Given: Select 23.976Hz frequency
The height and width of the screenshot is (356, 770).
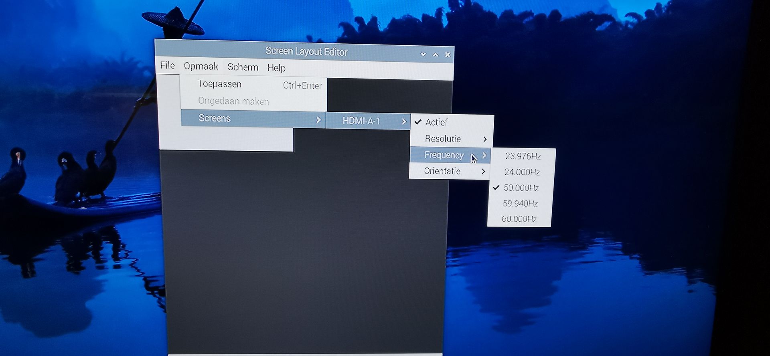Looking at the screenshot, I should 523,156.
